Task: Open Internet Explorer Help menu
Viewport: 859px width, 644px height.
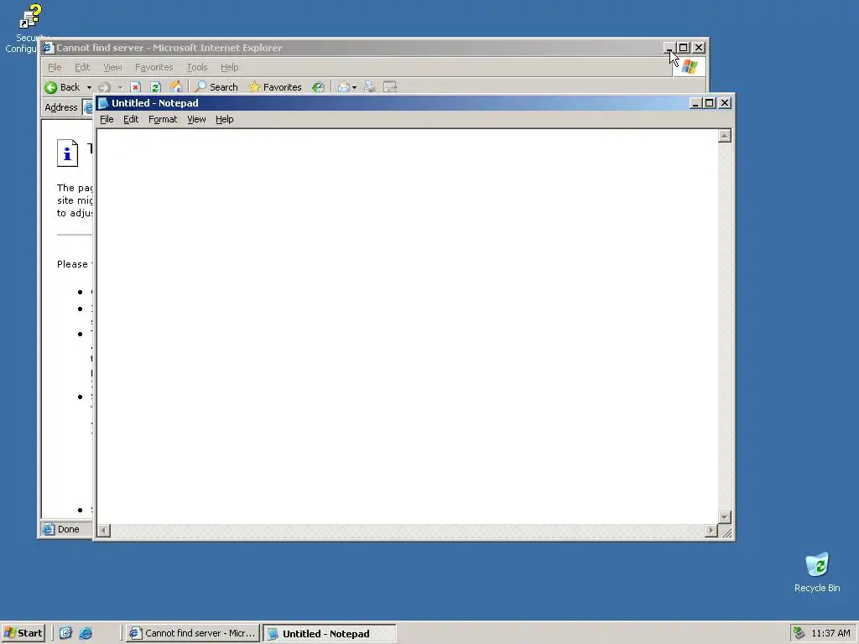Action: [230, 67]
